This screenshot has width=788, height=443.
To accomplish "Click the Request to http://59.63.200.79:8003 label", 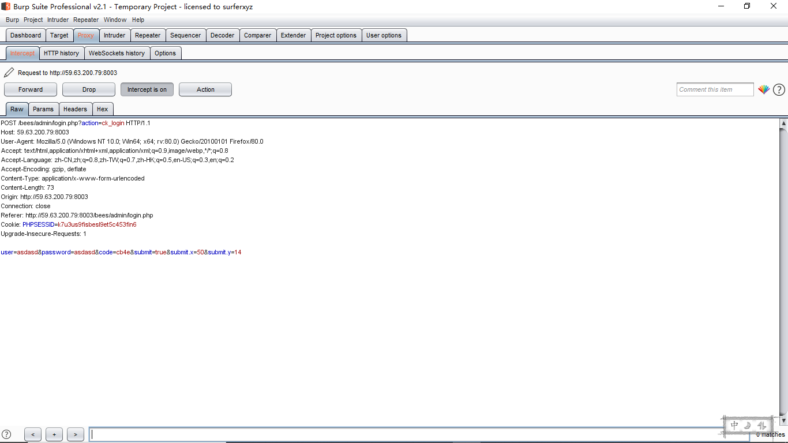I will click(x=67, y=73).
